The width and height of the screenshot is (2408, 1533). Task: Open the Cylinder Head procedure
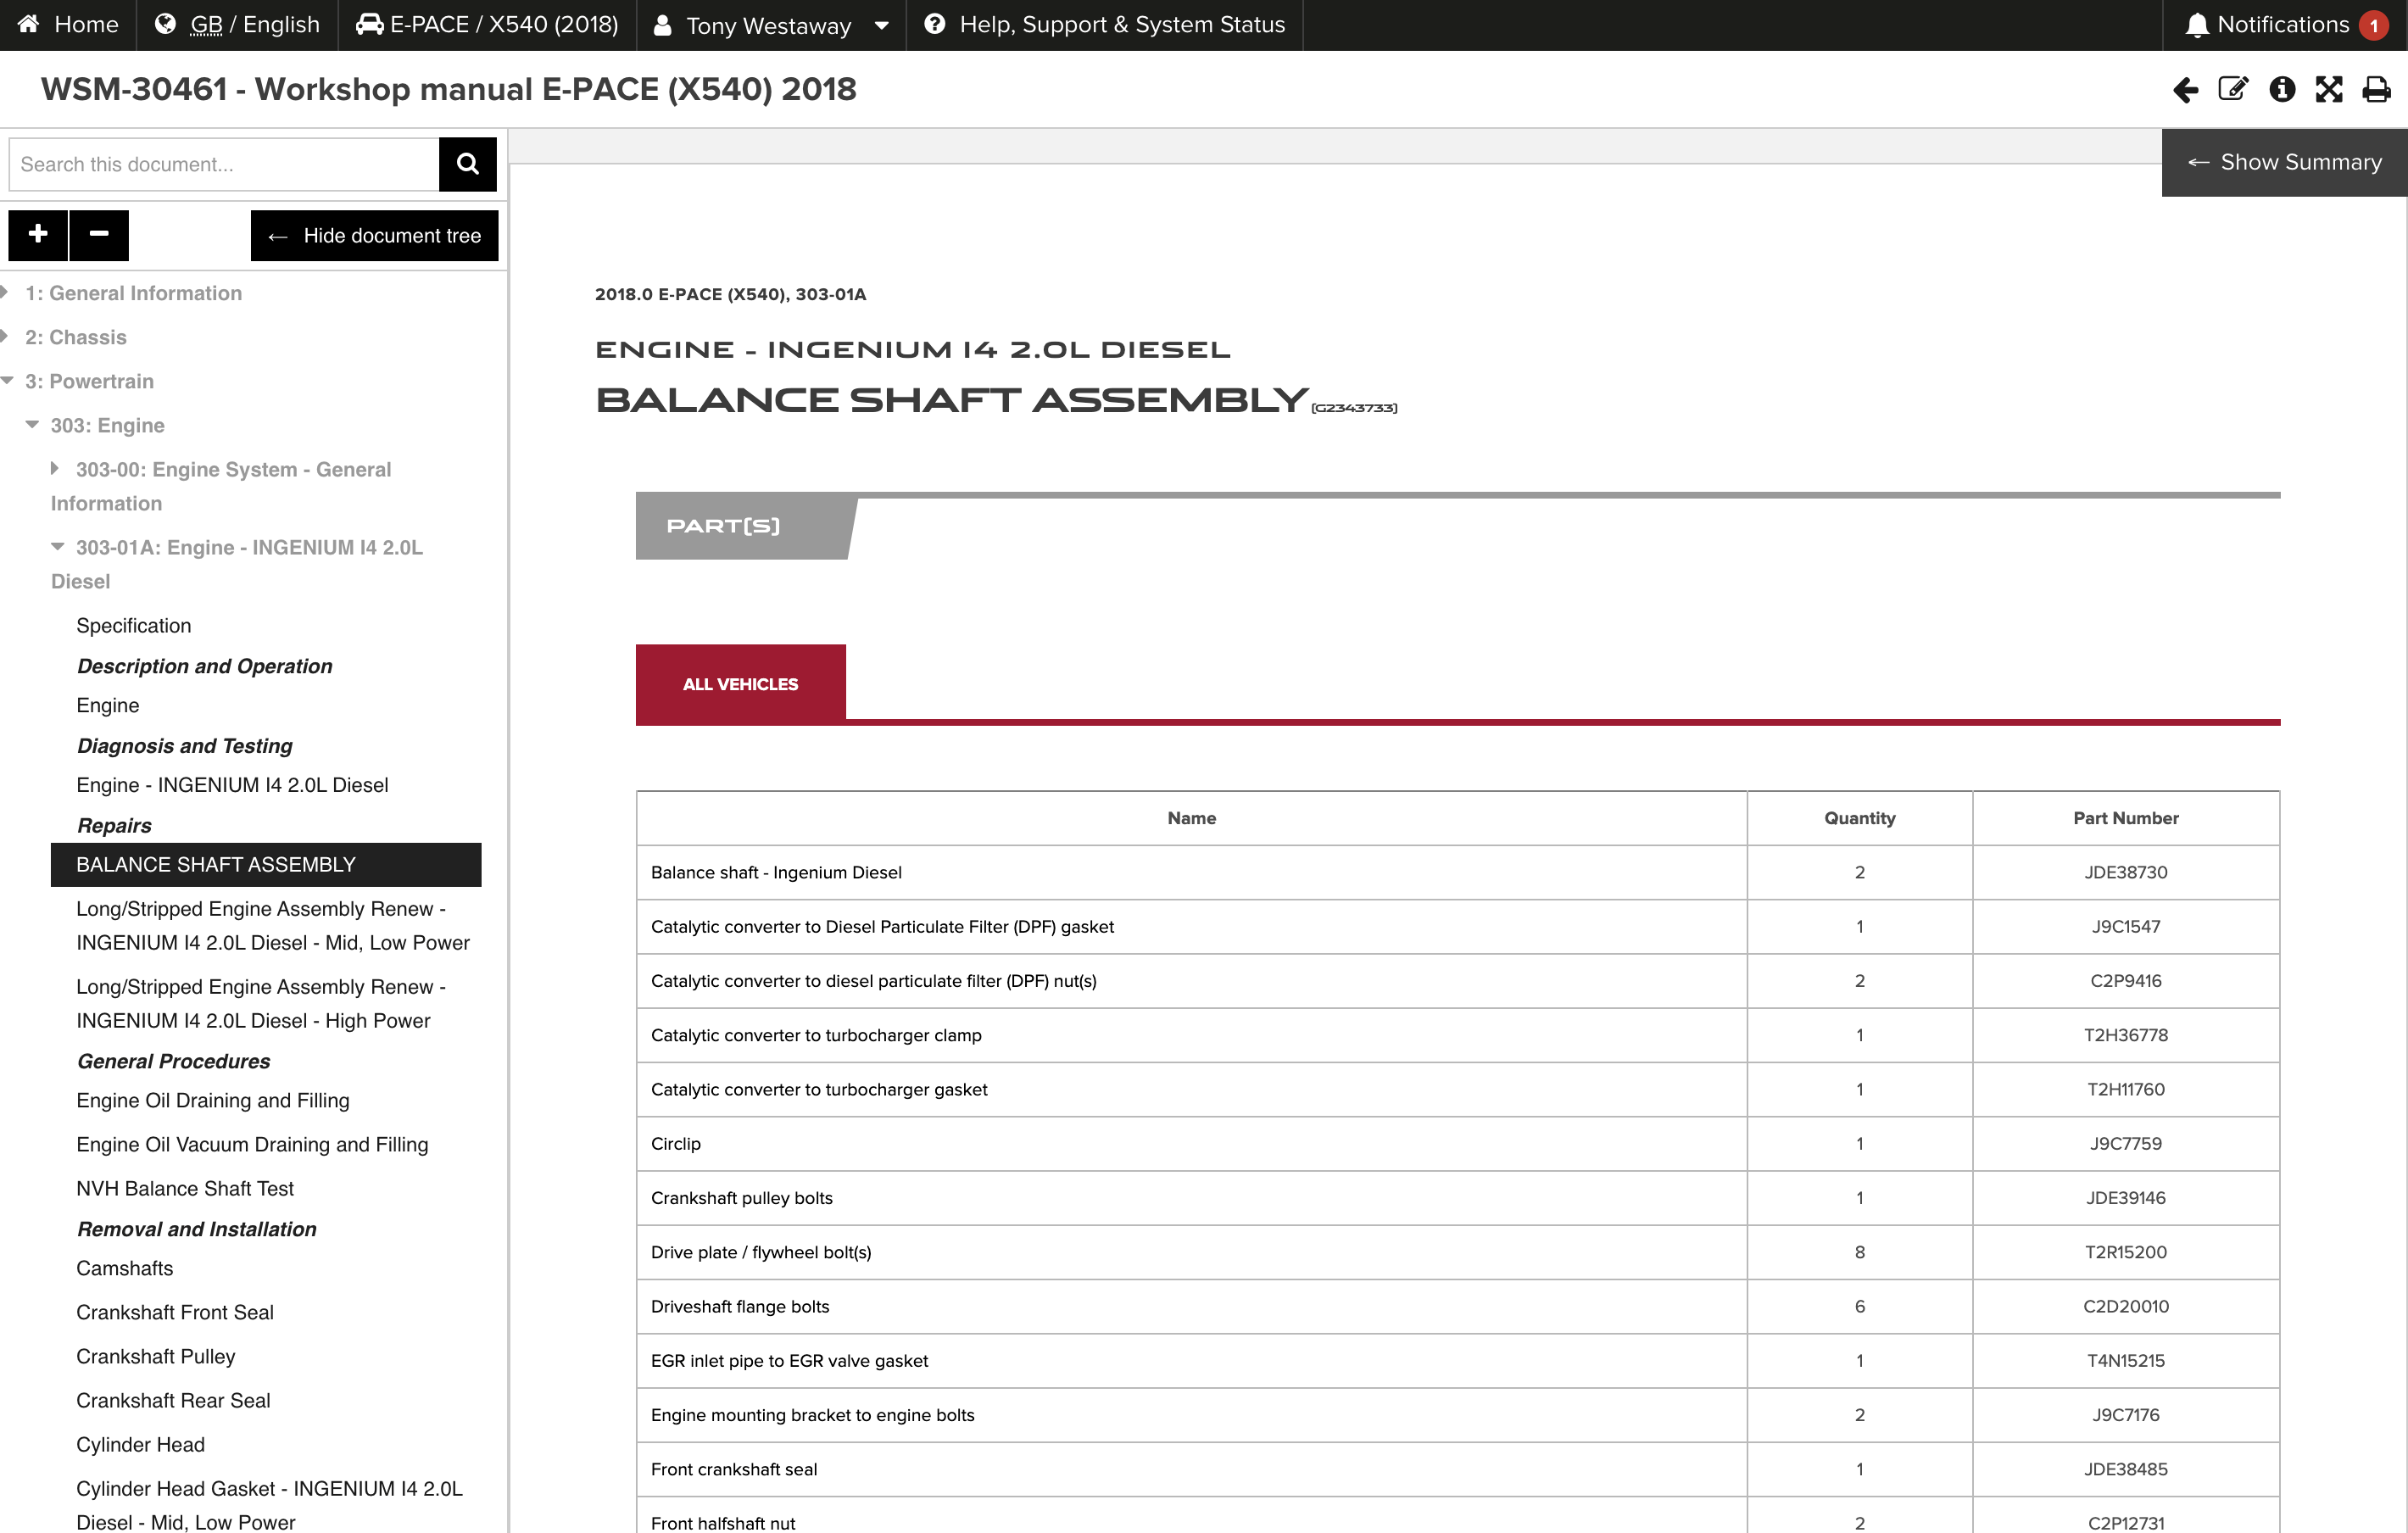click(141, 1445)
